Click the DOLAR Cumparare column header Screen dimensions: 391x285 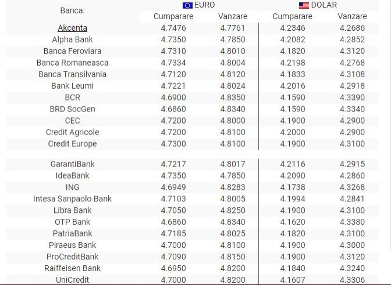(292, 16)
